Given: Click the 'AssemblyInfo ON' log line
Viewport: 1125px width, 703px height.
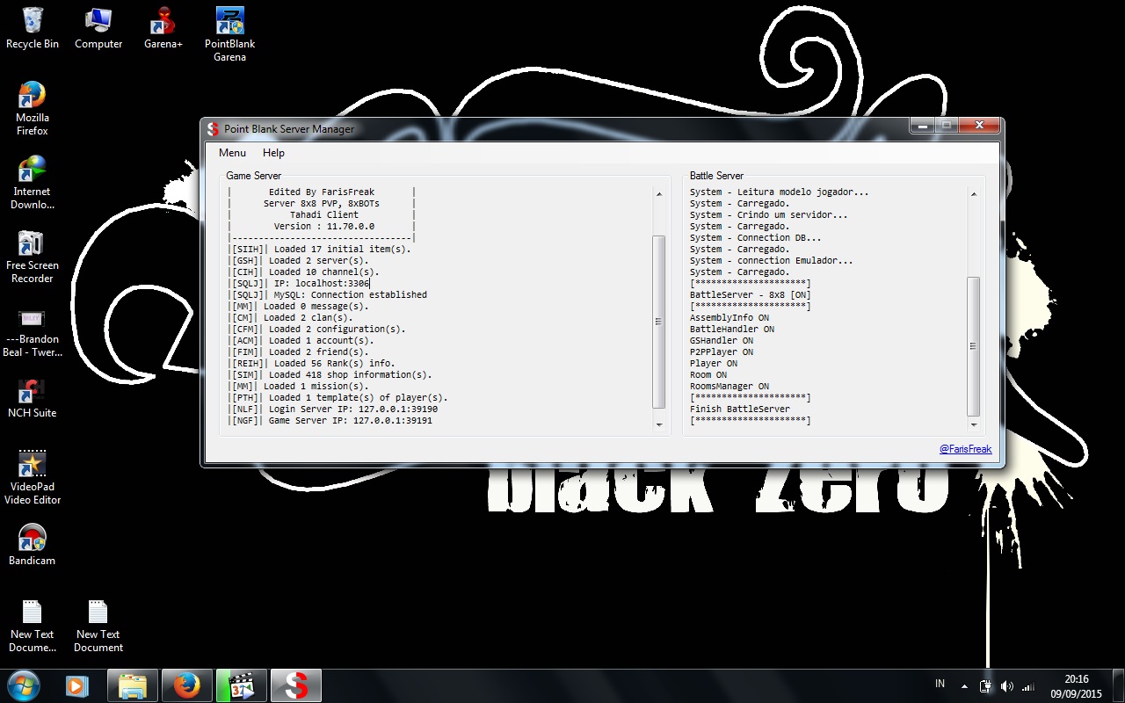Looking at the screenshot, I should pos(729,317).
